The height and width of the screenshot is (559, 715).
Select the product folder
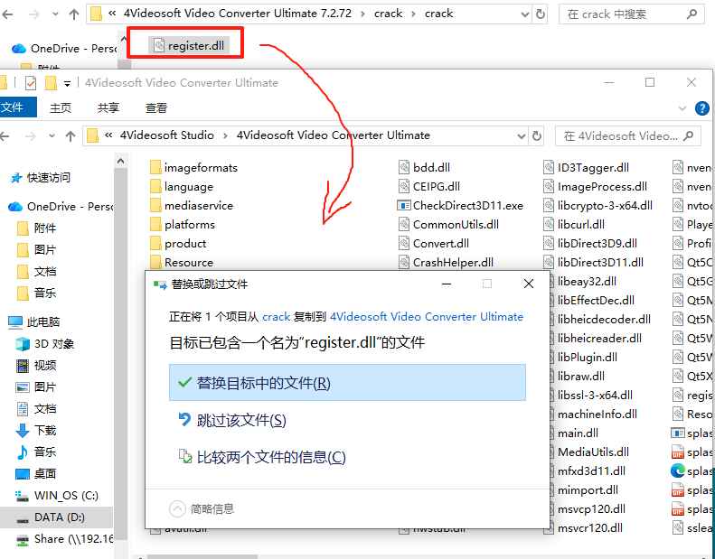(x=178, y=244)
